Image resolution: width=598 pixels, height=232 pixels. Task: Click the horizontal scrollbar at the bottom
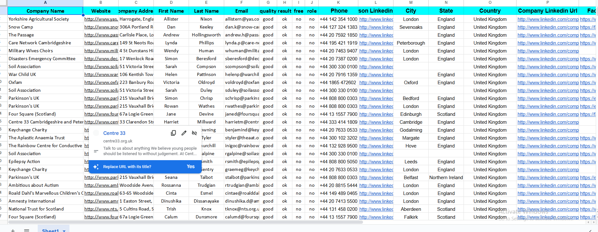point(185,222)
